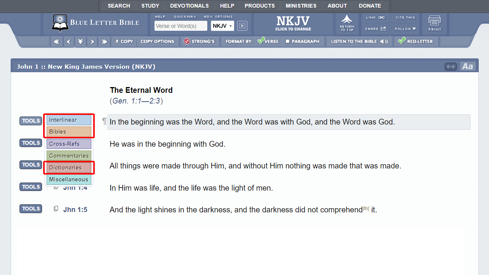Open the small Help link above search
The image size is (489, 275).
click(x=160, y=17)
